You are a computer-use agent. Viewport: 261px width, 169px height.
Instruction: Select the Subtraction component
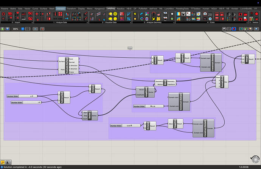tap(64, 97)
